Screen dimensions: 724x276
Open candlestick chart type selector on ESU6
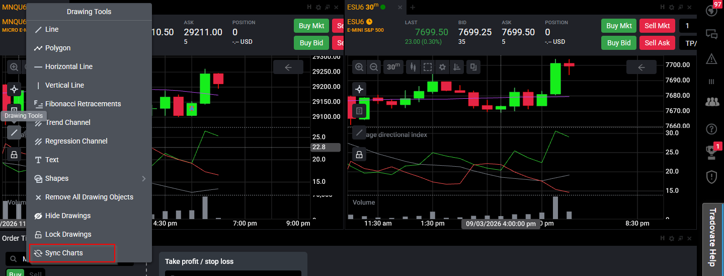coord(413,67)
